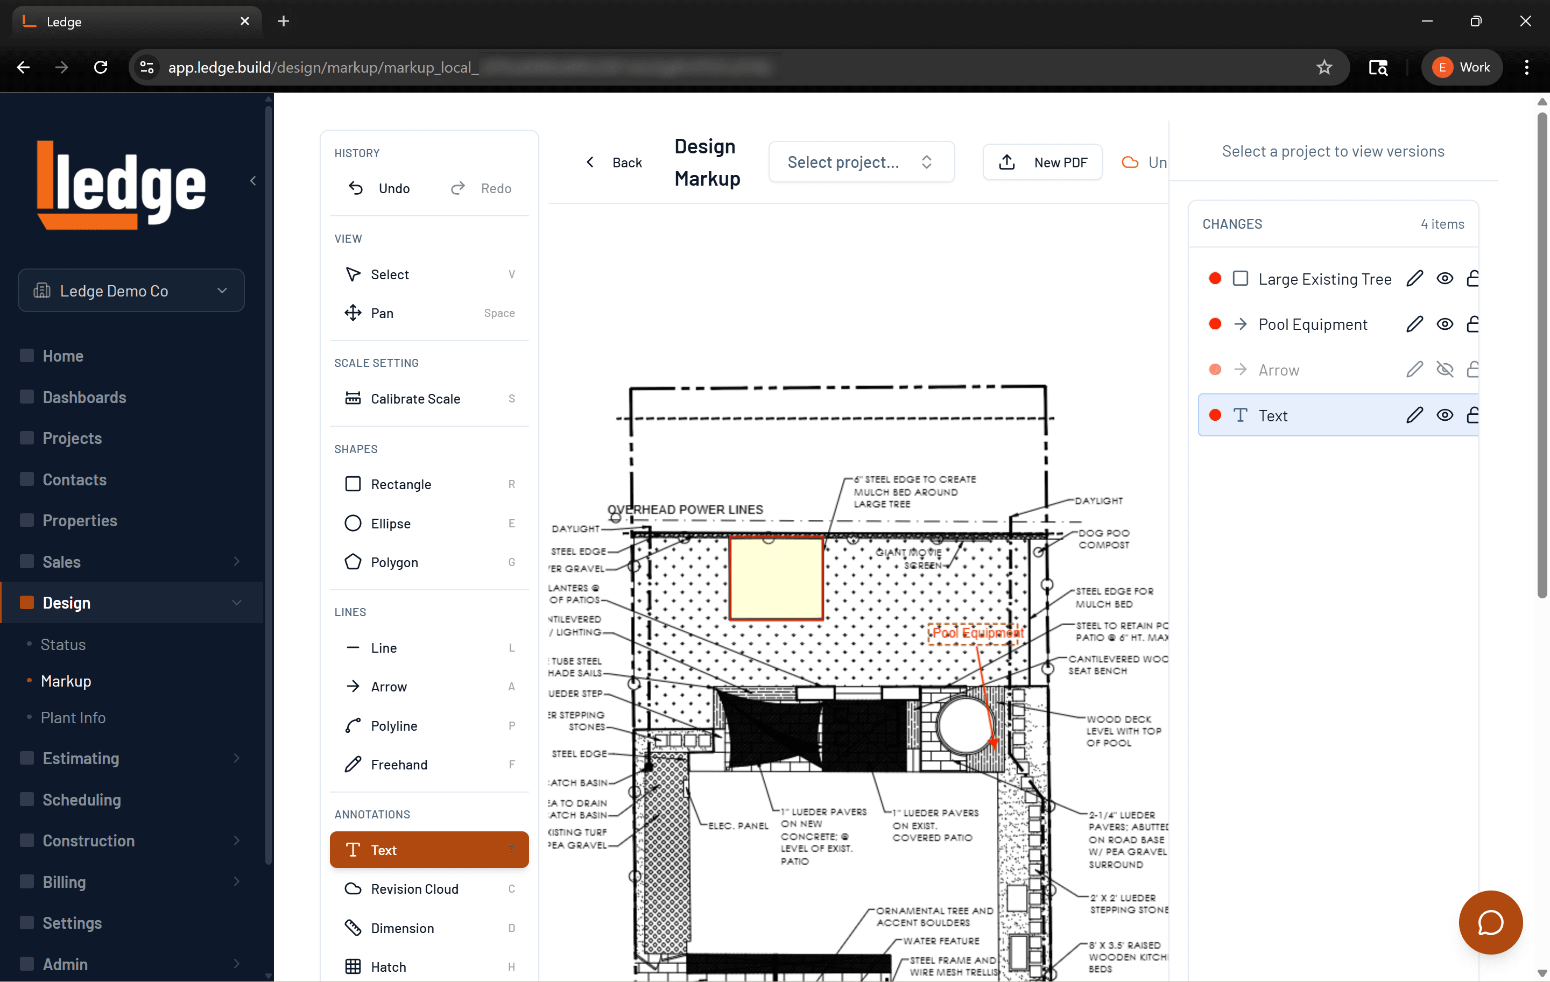
Task: Open the Status sub-item under Design
Action: (x=63, y=644)
